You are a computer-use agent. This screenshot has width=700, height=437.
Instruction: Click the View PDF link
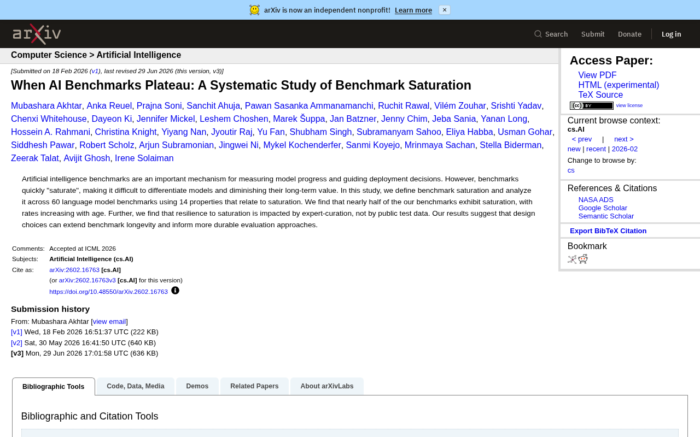pyautogui.click(x=597, y=75)
